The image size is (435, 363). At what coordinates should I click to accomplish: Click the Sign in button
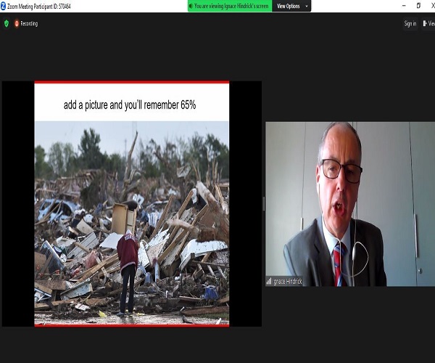410,24
